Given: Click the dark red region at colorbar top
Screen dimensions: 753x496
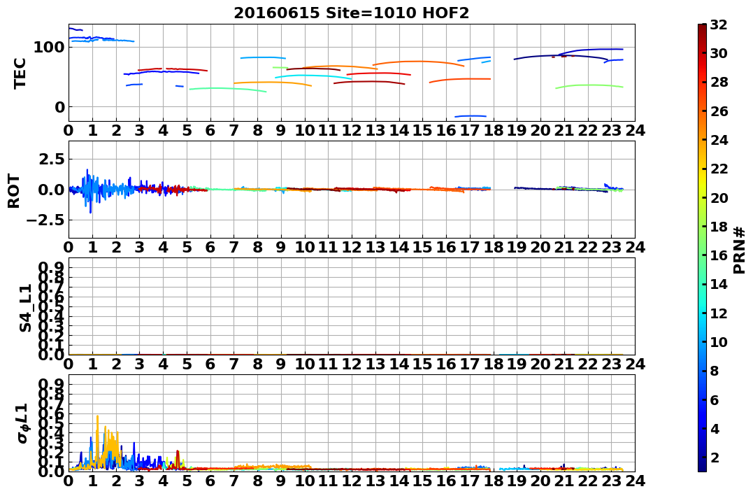Looking at the screenshot, I should 702,30.
